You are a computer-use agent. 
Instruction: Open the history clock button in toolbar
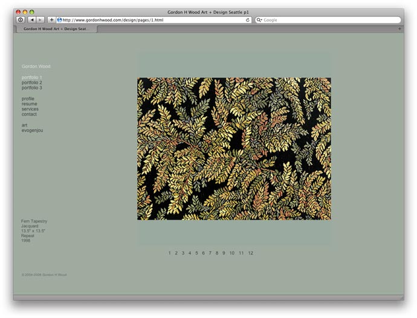click(x=20, y=20)
